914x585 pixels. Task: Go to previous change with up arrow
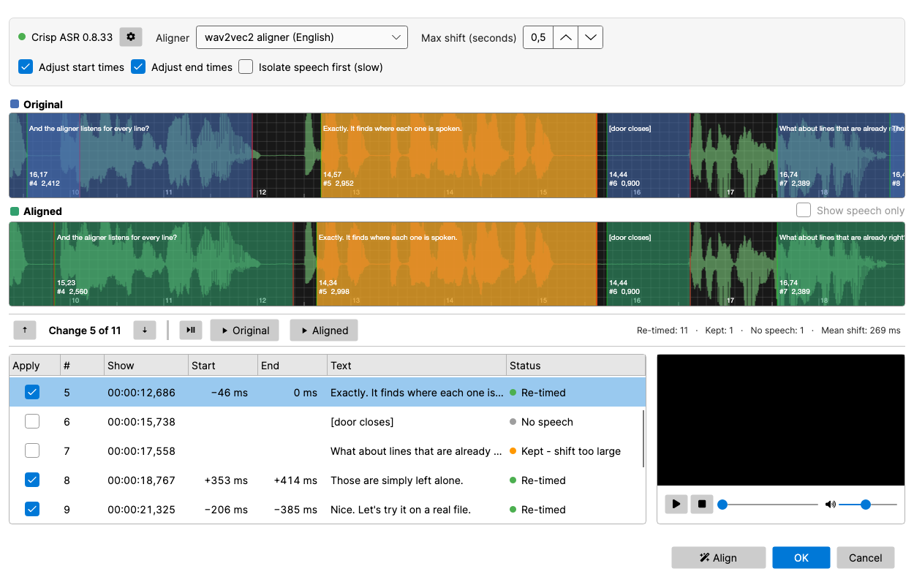tap(25, 331)
